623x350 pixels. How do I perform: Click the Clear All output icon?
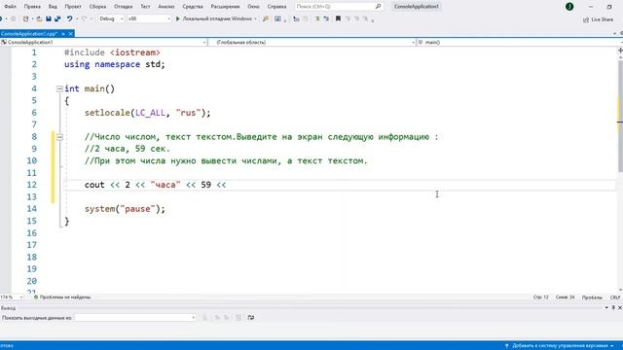[238, 318]
